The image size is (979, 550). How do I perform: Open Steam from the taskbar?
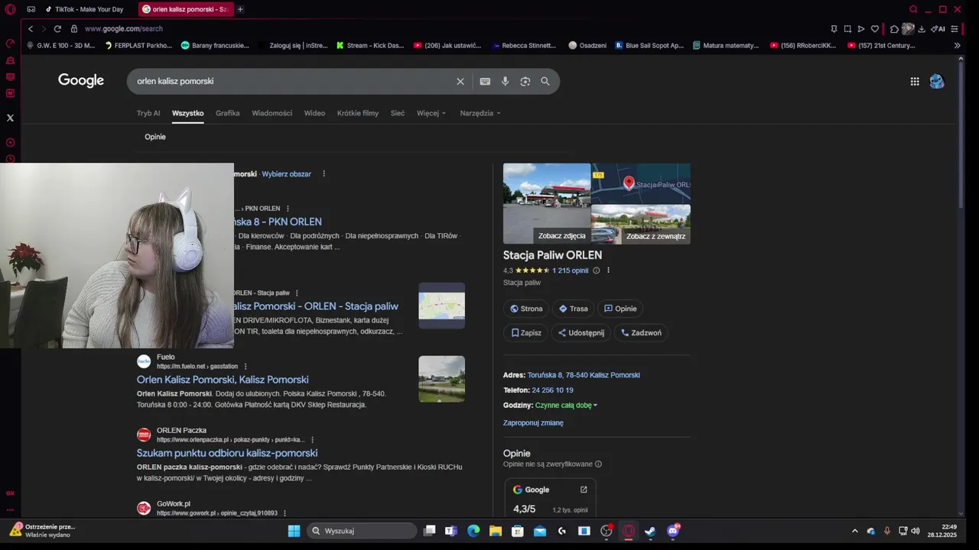coord(650,531)
